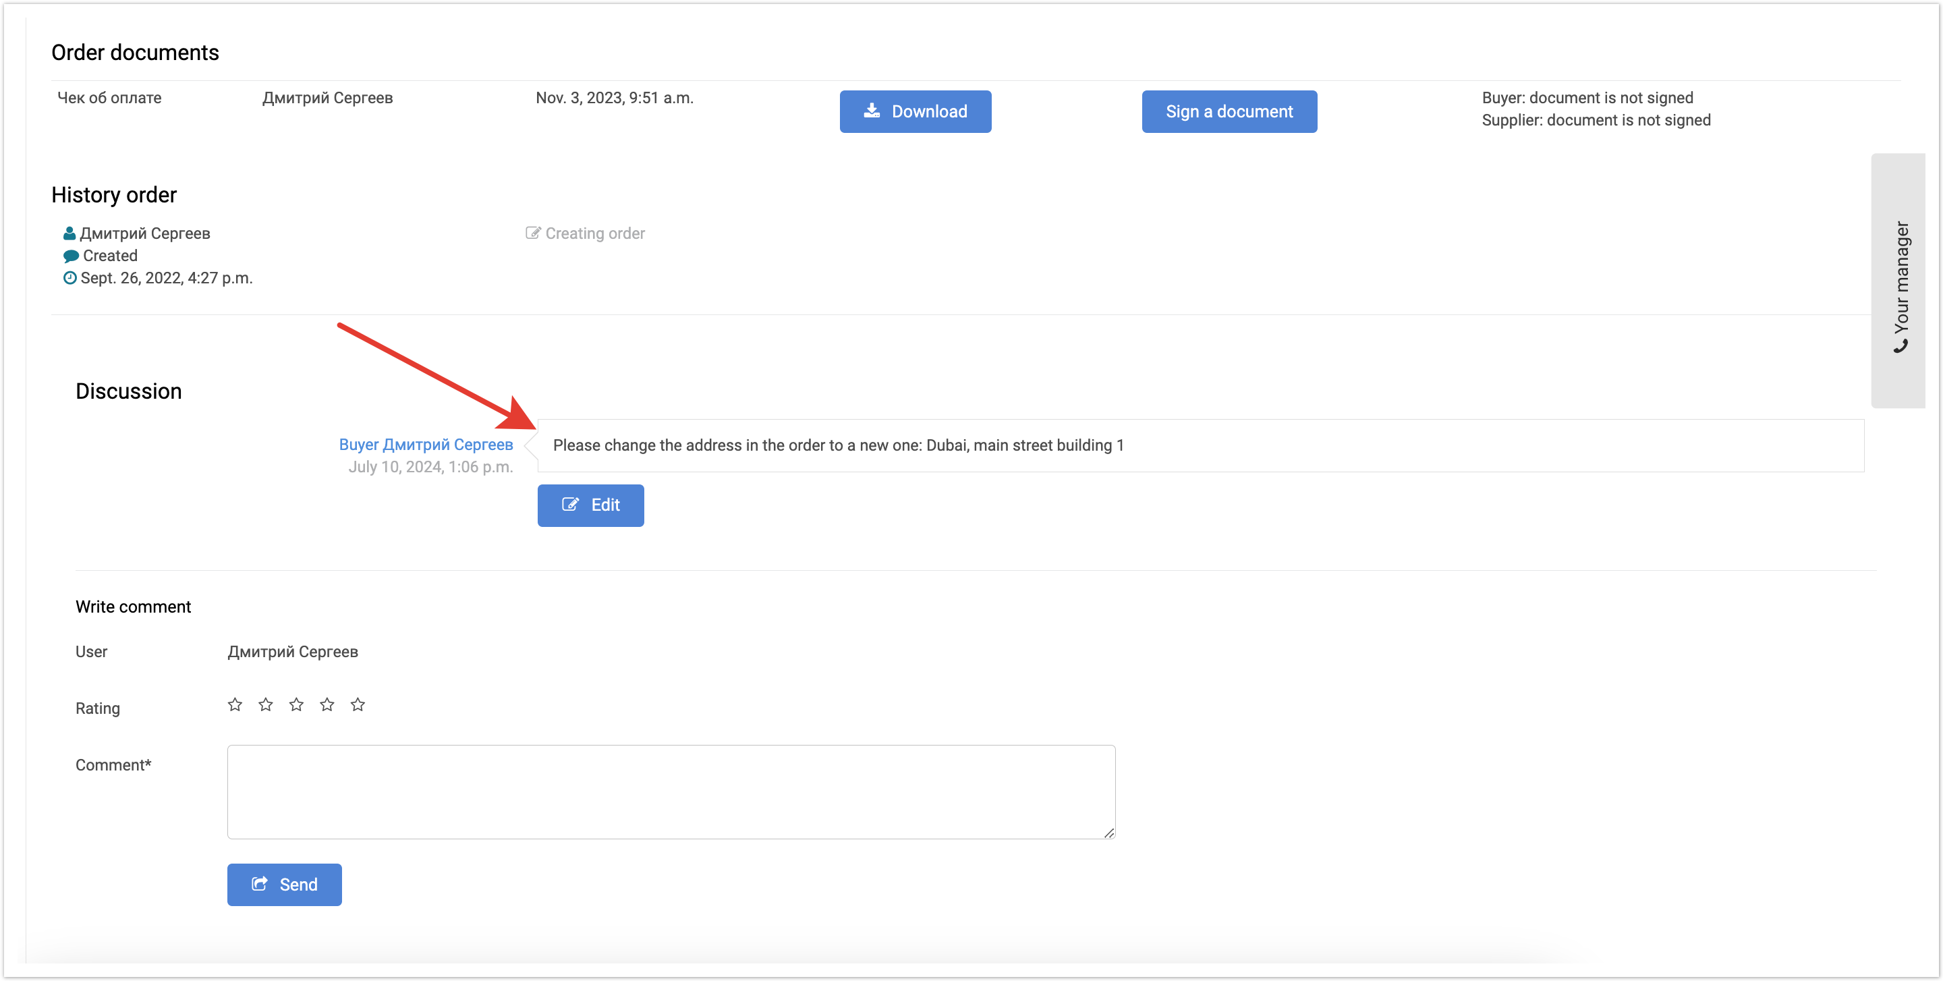The height and width of the screenshot is (981, 1943).
Task: Click the share icon on Send button
Action: coord(260,884)
